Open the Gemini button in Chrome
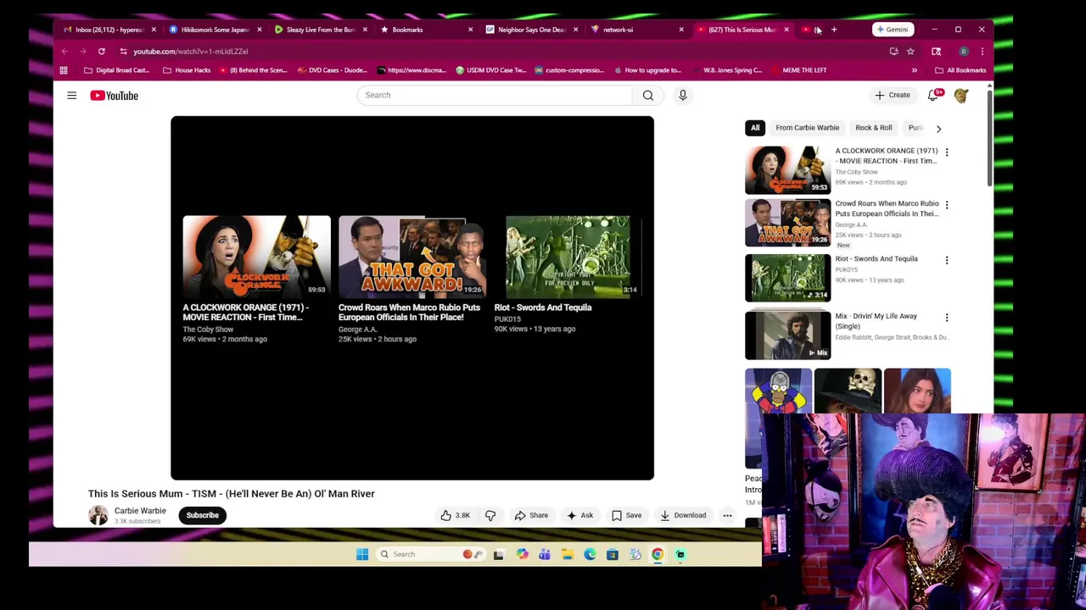This screenshot has height=610, width=1086. point(893,30)
